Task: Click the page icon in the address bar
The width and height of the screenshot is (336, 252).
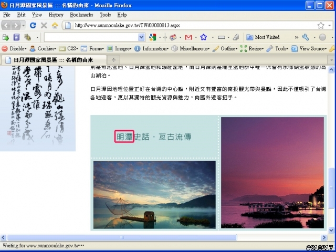Action: click(x=68, y=26)
